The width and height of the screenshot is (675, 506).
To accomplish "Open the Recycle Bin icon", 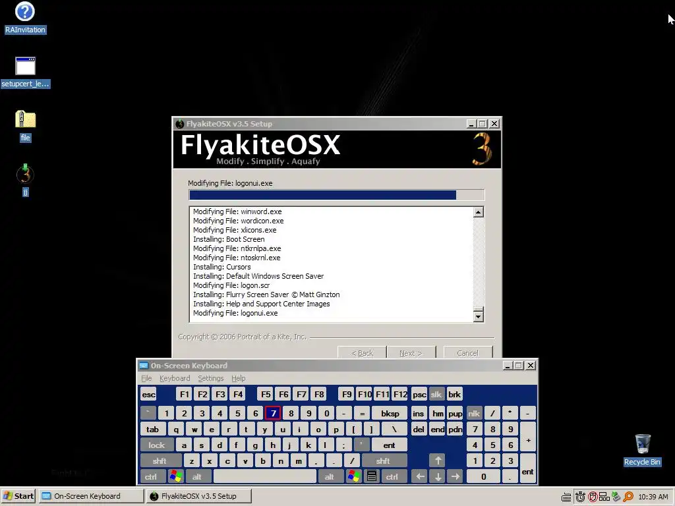I will click(x=642, y=450).
